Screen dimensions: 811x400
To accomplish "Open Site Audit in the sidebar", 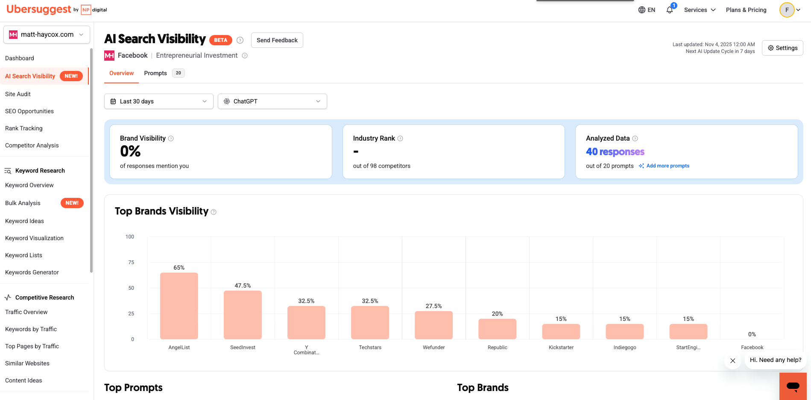I will [x=18, y=94].
